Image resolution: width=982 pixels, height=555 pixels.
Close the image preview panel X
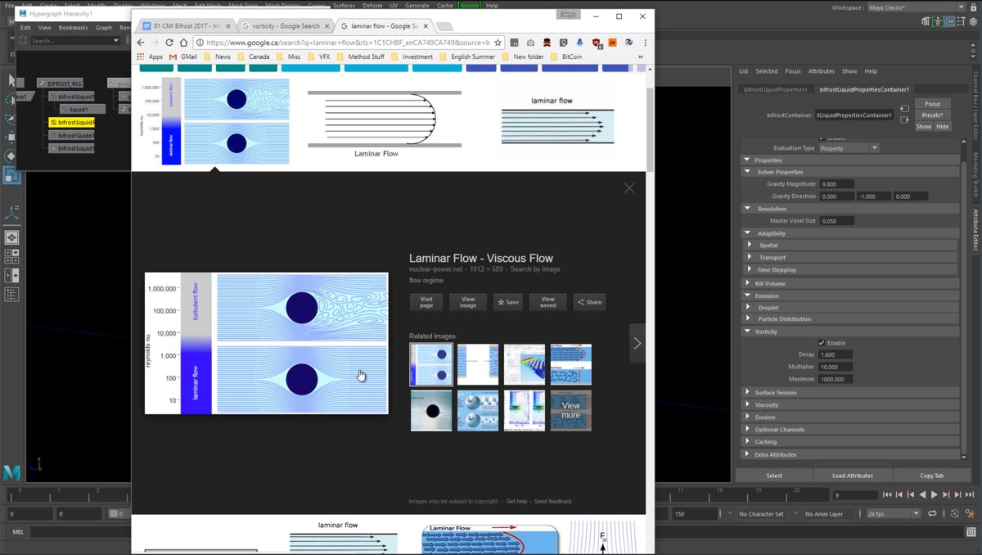coord(628,187)
